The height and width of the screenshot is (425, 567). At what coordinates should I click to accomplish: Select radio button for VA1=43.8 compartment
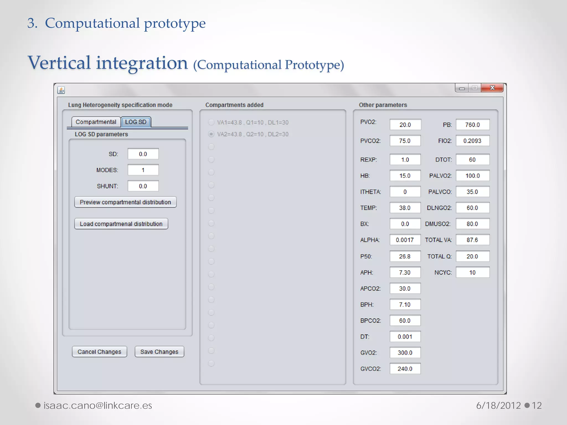(x=211, y=122)
